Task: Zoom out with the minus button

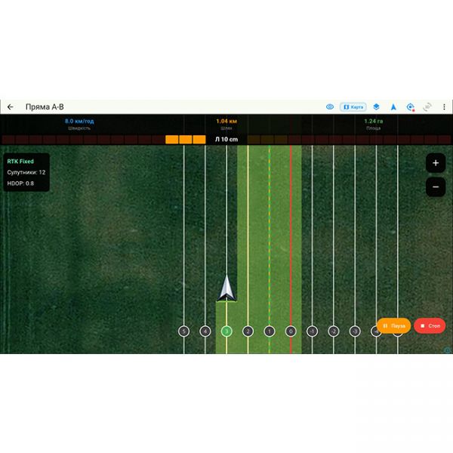Action: 436,187
